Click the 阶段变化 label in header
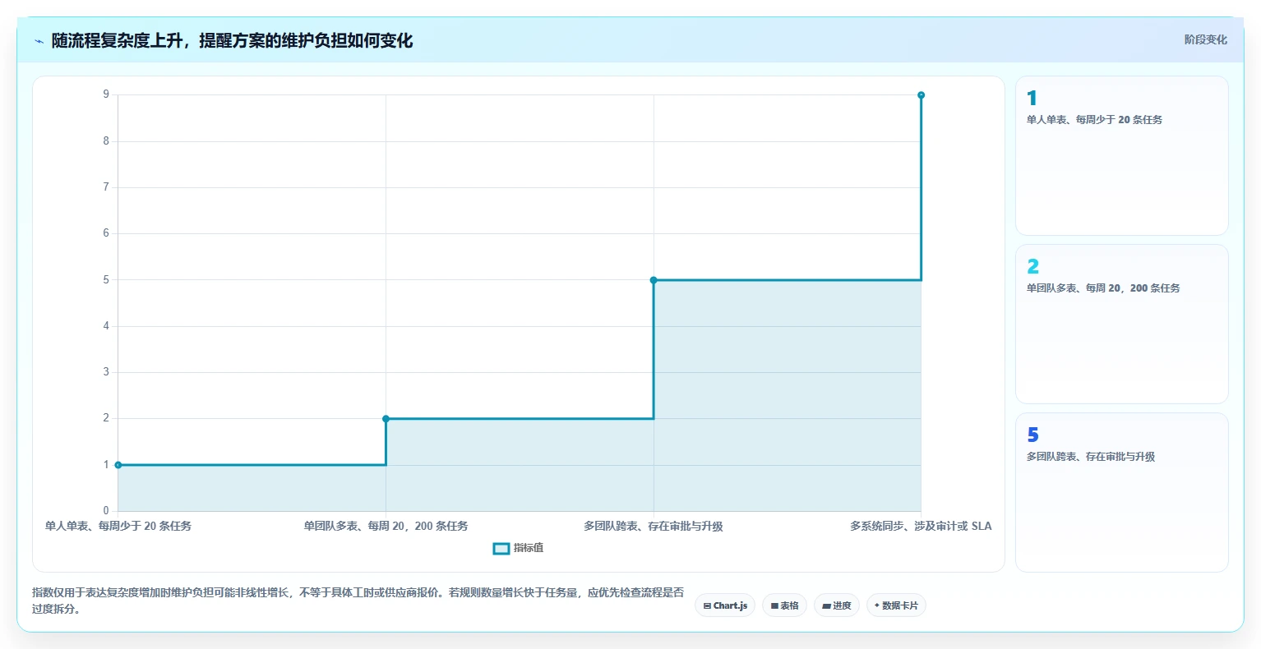 pyautogui.click(x=1205, y=39)
